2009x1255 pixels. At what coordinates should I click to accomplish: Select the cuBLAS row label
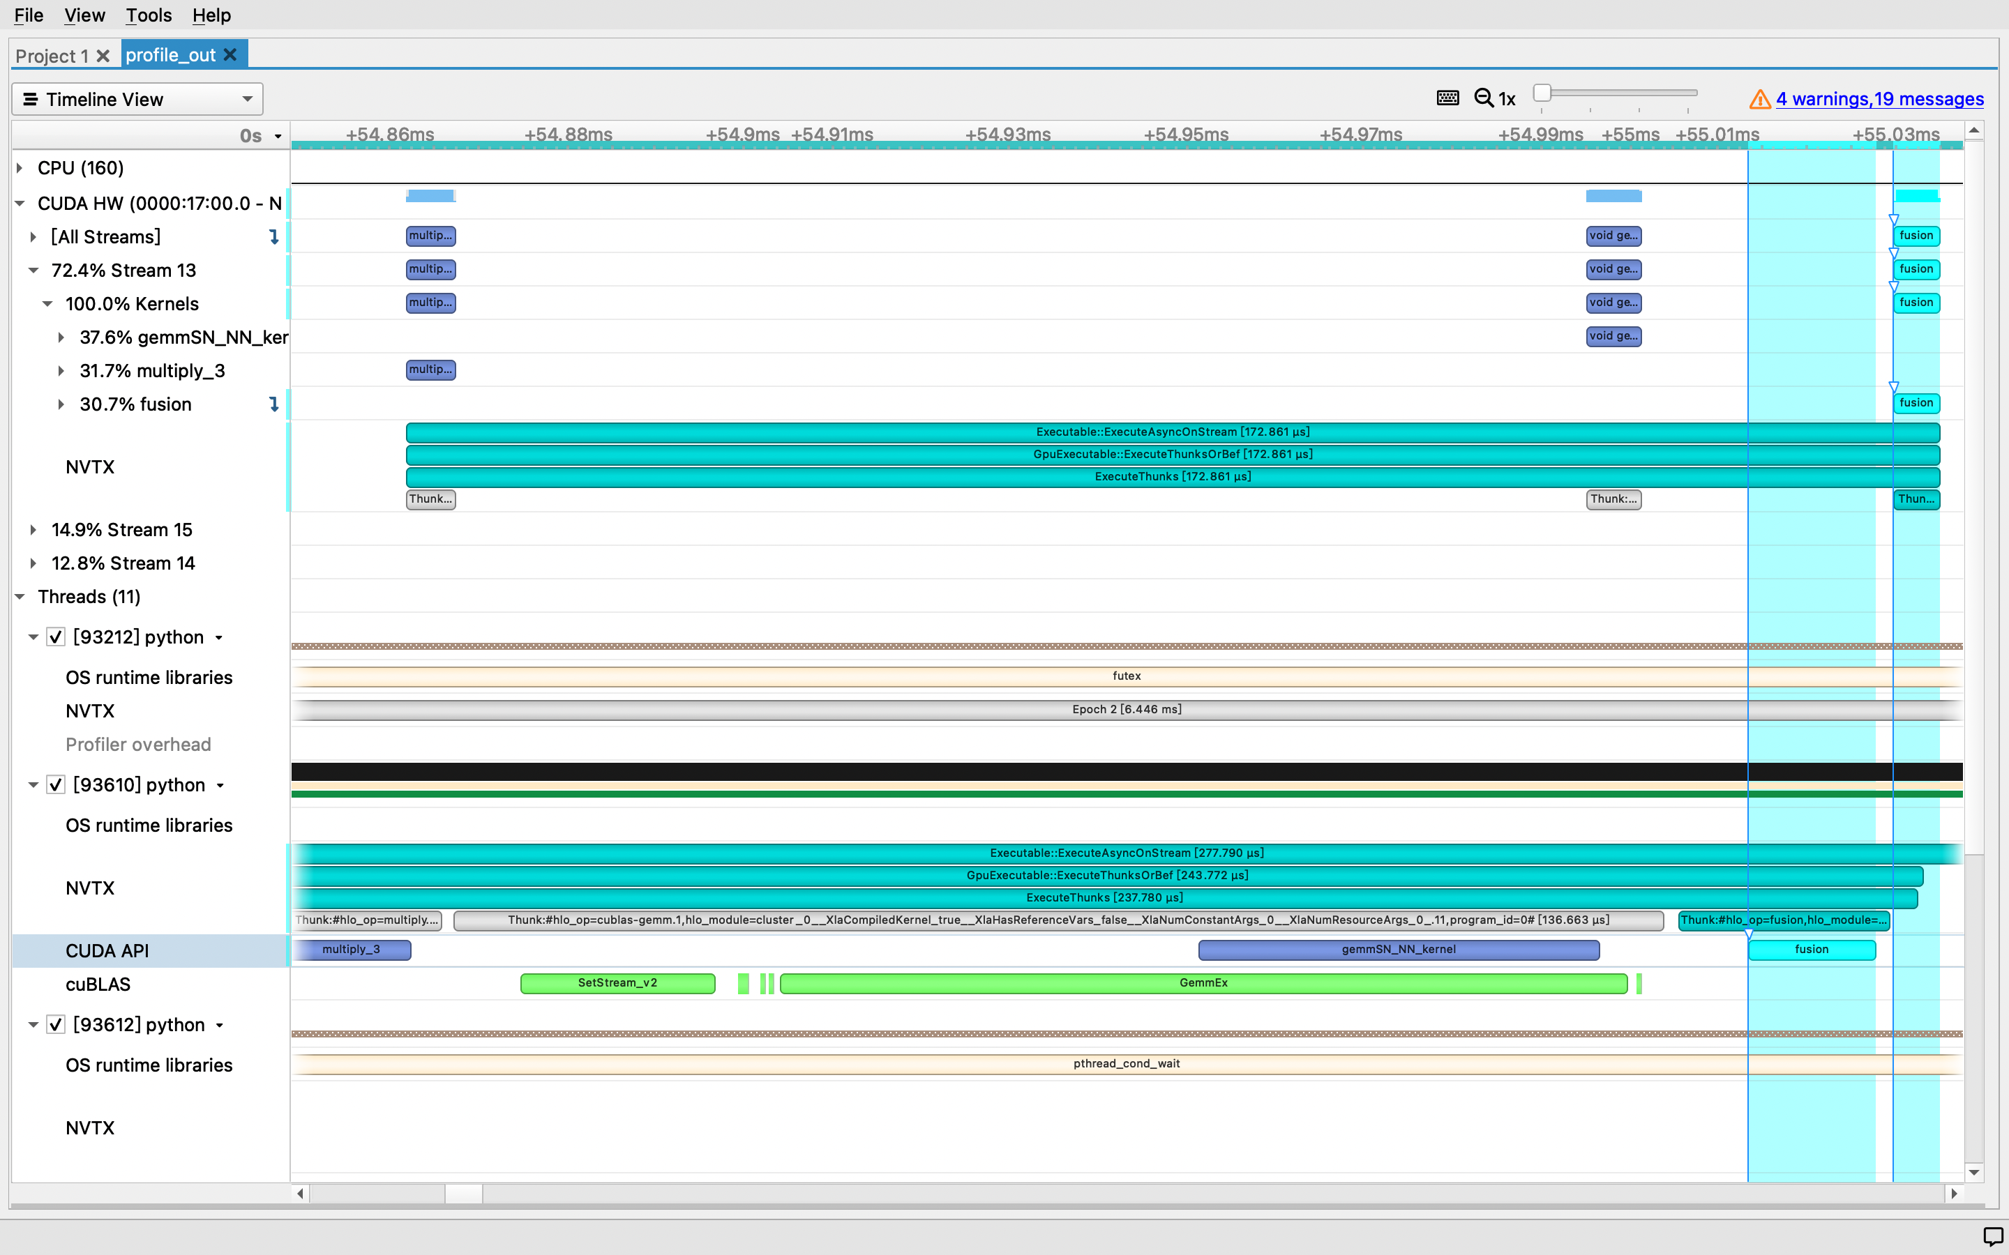tap(98, 984)
